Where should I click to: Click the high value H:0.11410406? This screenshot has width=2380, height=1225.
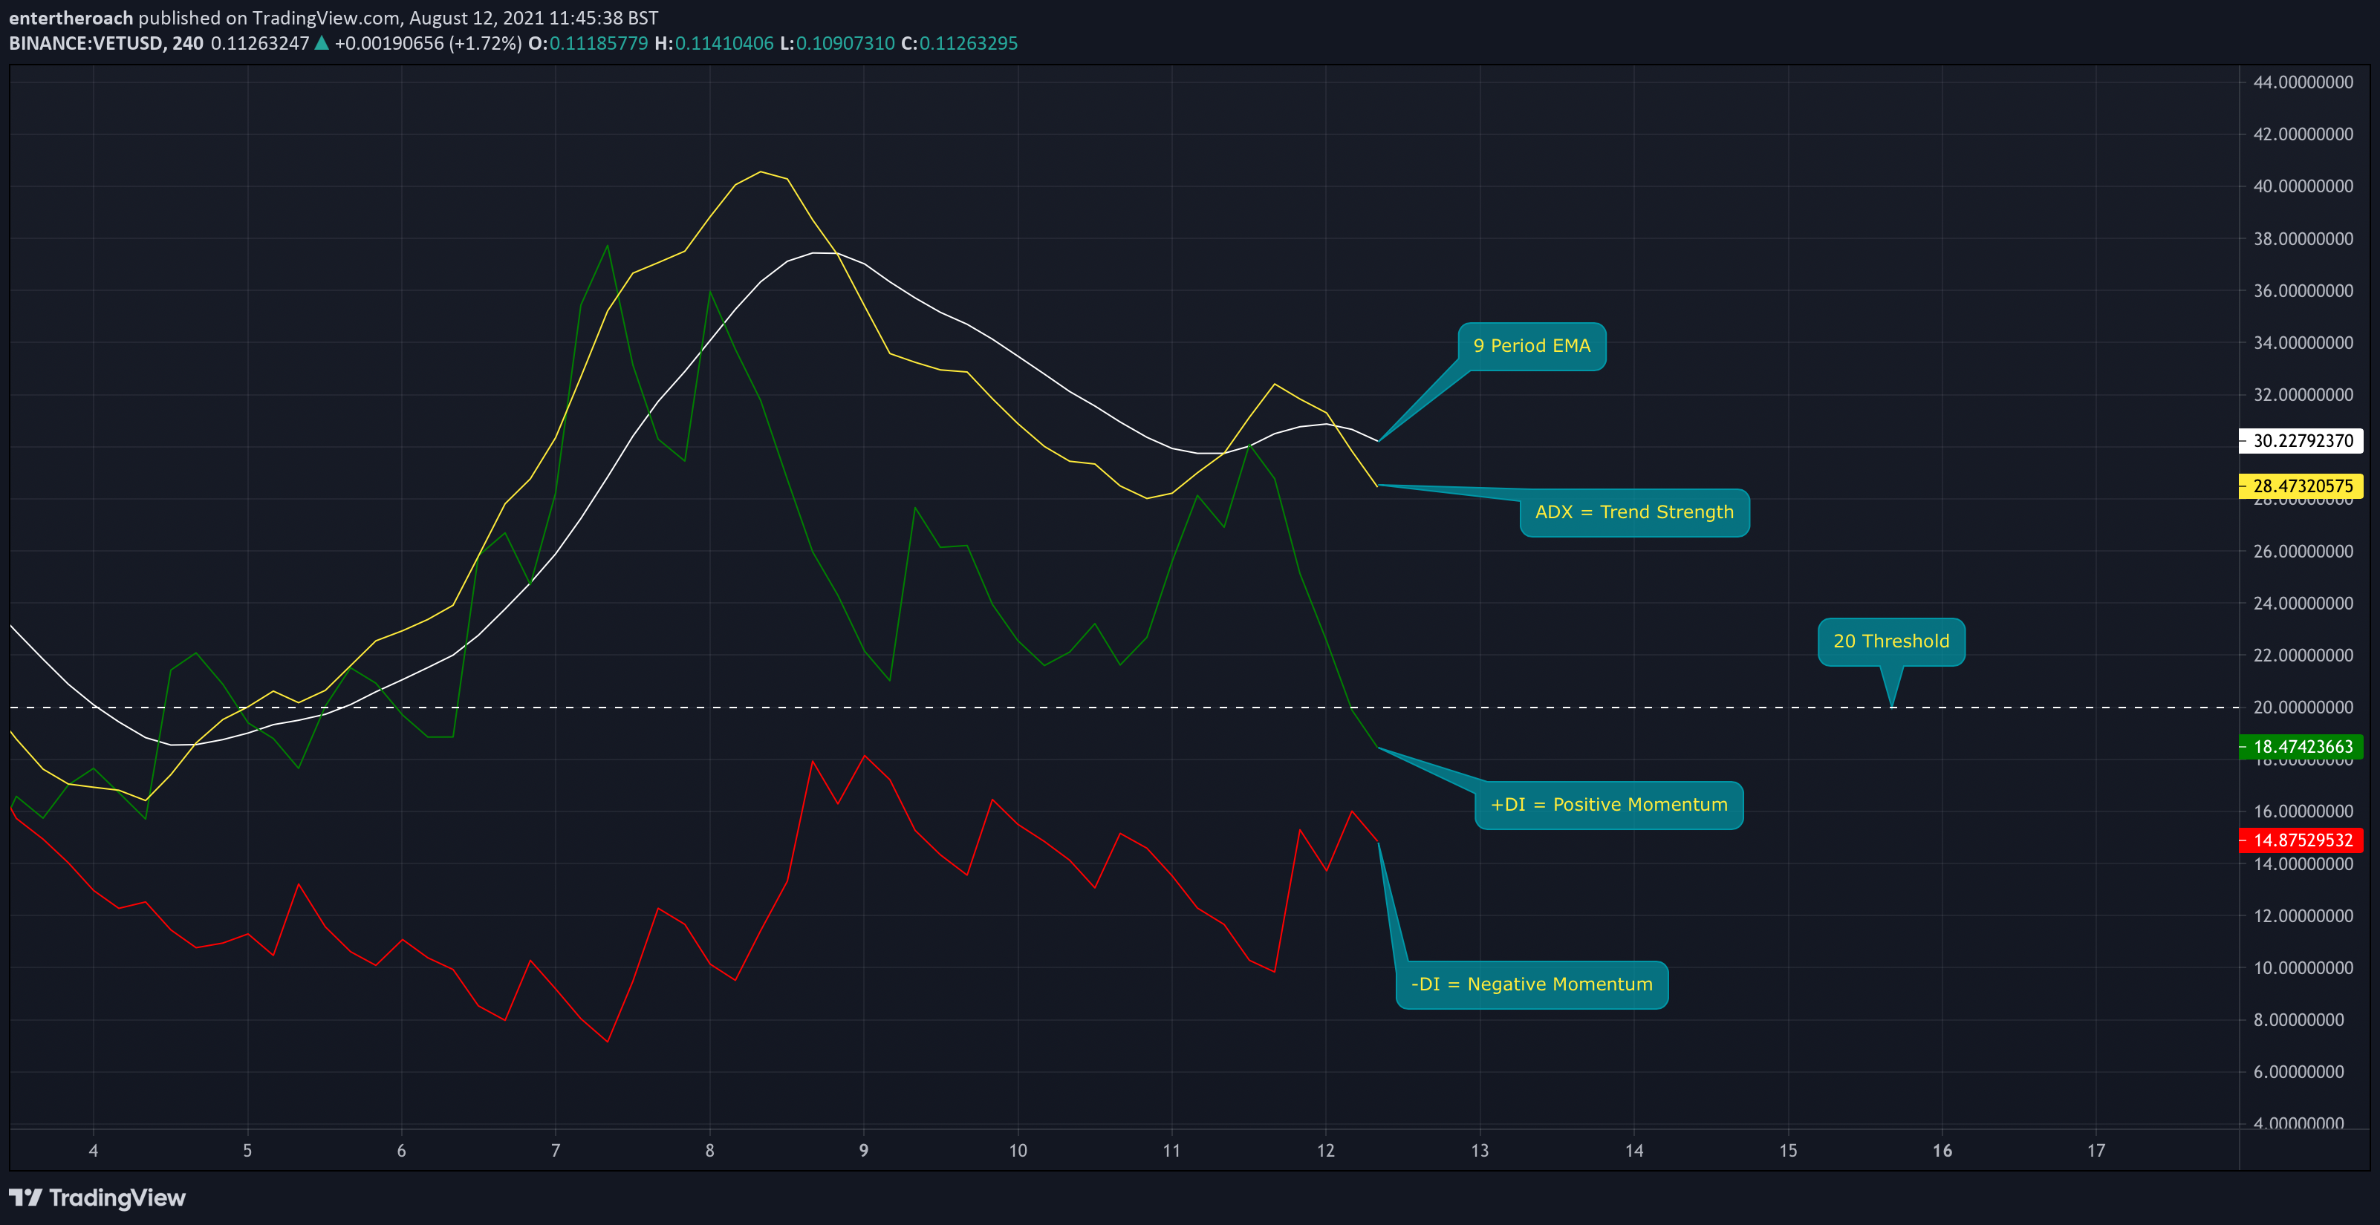(713, 43)
